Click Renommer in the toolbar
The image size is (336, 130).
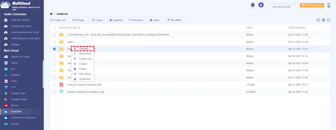[x=136, y=20]
